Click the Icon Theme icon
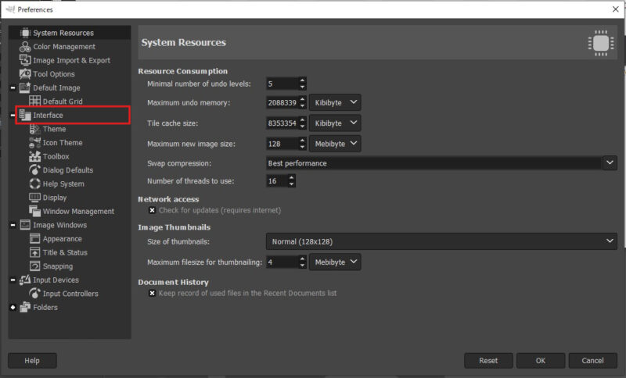Image resolution: width=626 pixels, height=378 pixels. 34,143
